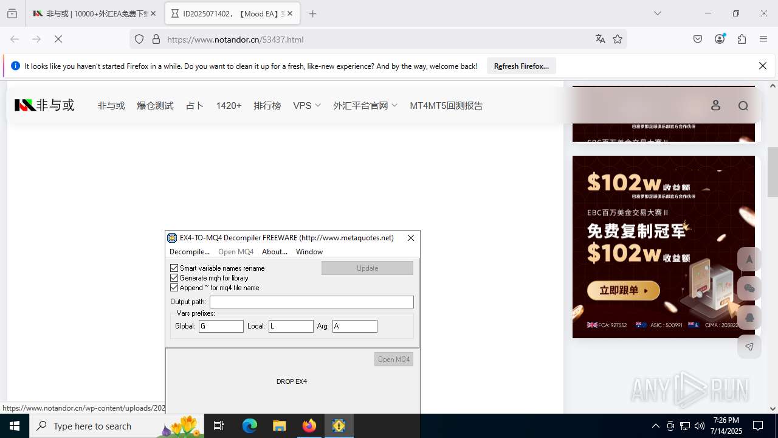
Task: Open Firefox application hamburger menu
Action: [x=763, y=39]
